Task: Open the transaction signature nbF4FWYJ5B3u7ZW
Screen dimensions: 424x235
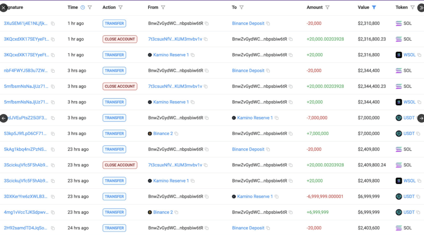Action: pyautogui.click(x=26, y=71)
